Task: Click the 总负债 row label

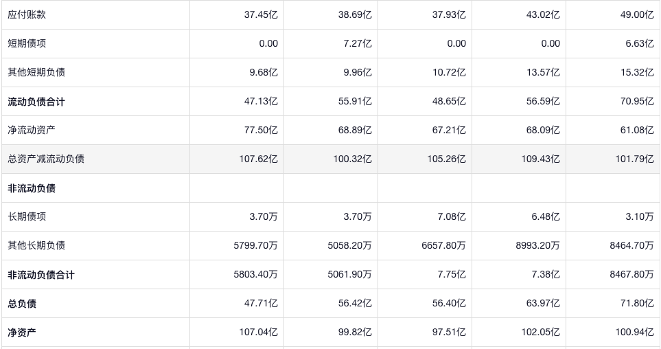Action: coord(22,304)
